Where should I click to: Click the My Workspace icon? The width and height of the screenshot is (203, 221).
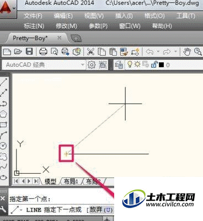tap(103, 64)
